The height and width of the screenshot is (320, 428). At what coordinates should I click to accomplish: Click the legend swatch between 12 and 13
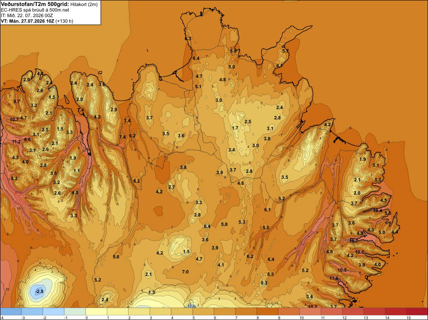(x=353, y=311)
